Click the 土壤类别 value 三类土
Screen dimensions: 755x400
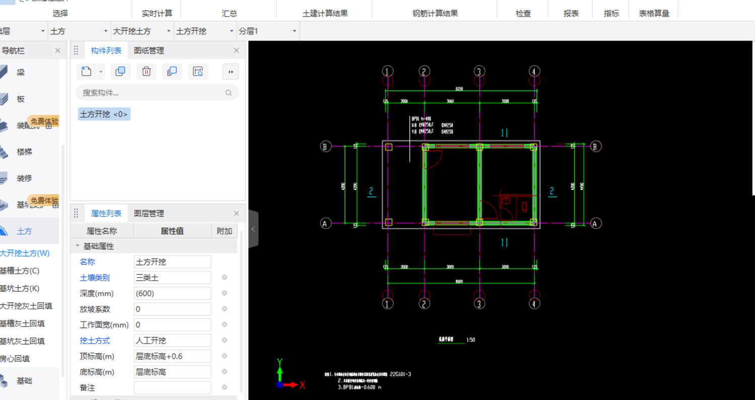point(172,277)
